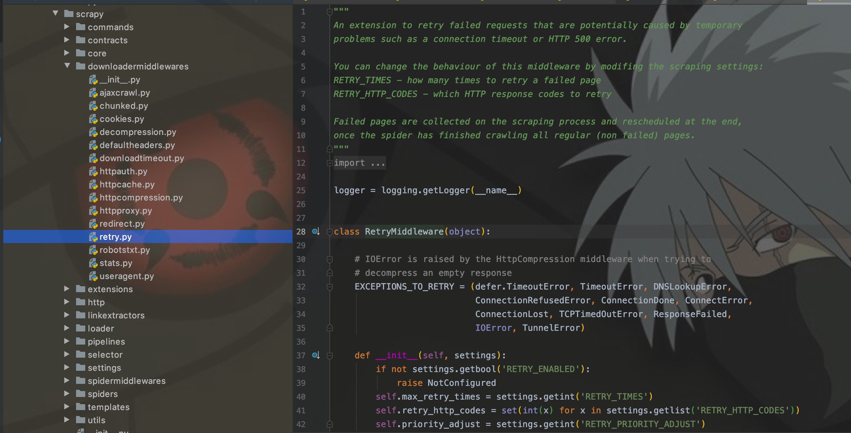Click line number 28 in the gutter
This screenshot has width=851, height=433.
coord(301,232)
